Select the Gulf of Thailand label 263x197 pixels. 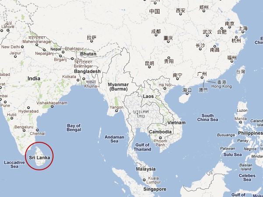coord(142,147)
